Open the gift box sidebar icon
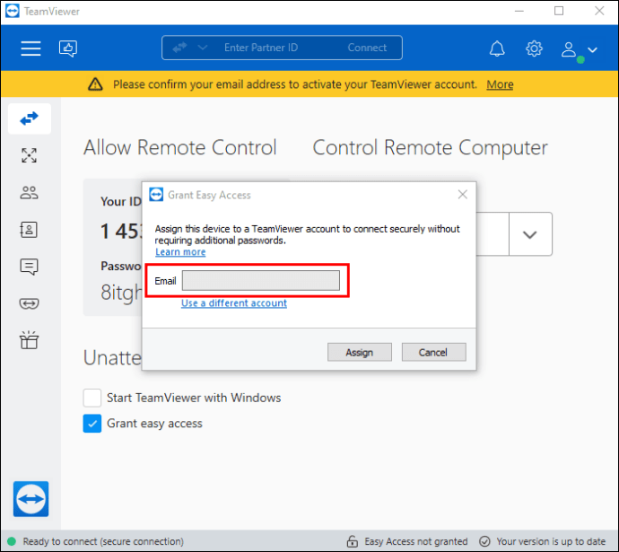The image size is (619, 552). (x=29, y=340)
